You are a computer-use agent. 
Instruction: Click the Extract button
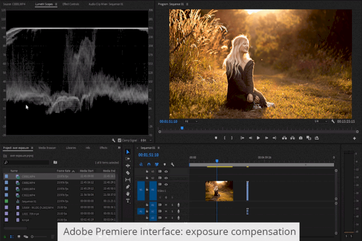click(x=292, y=138)
